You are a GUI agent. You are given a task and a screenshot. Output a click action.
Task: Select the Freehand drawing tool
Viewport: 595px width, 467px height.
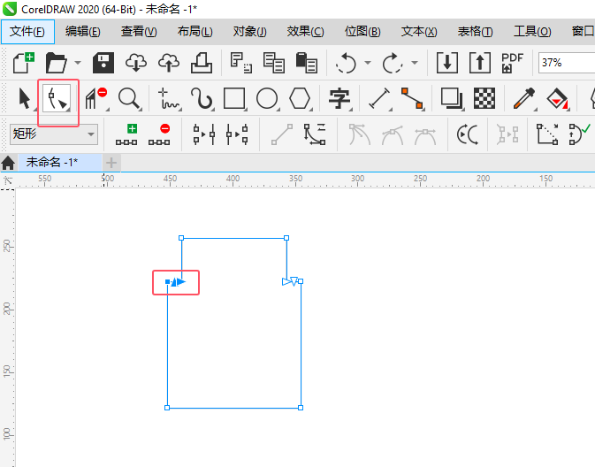pos(168,98)
